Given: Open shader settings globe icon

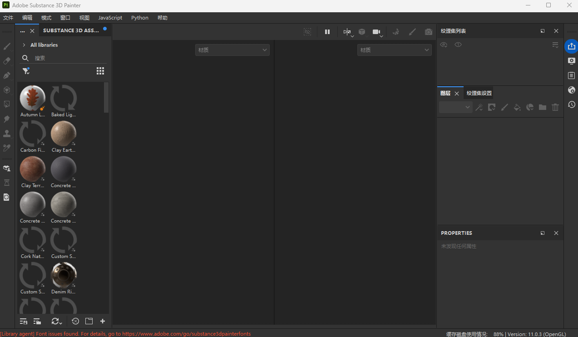Looking at the screenshot, I should pyautogui.click(x=572, y=90).
